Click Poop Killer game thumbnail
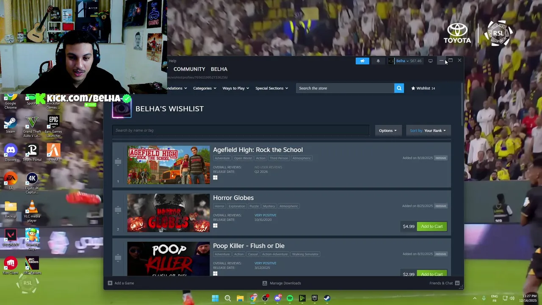 pyautogui.click(x=169, y=259)
